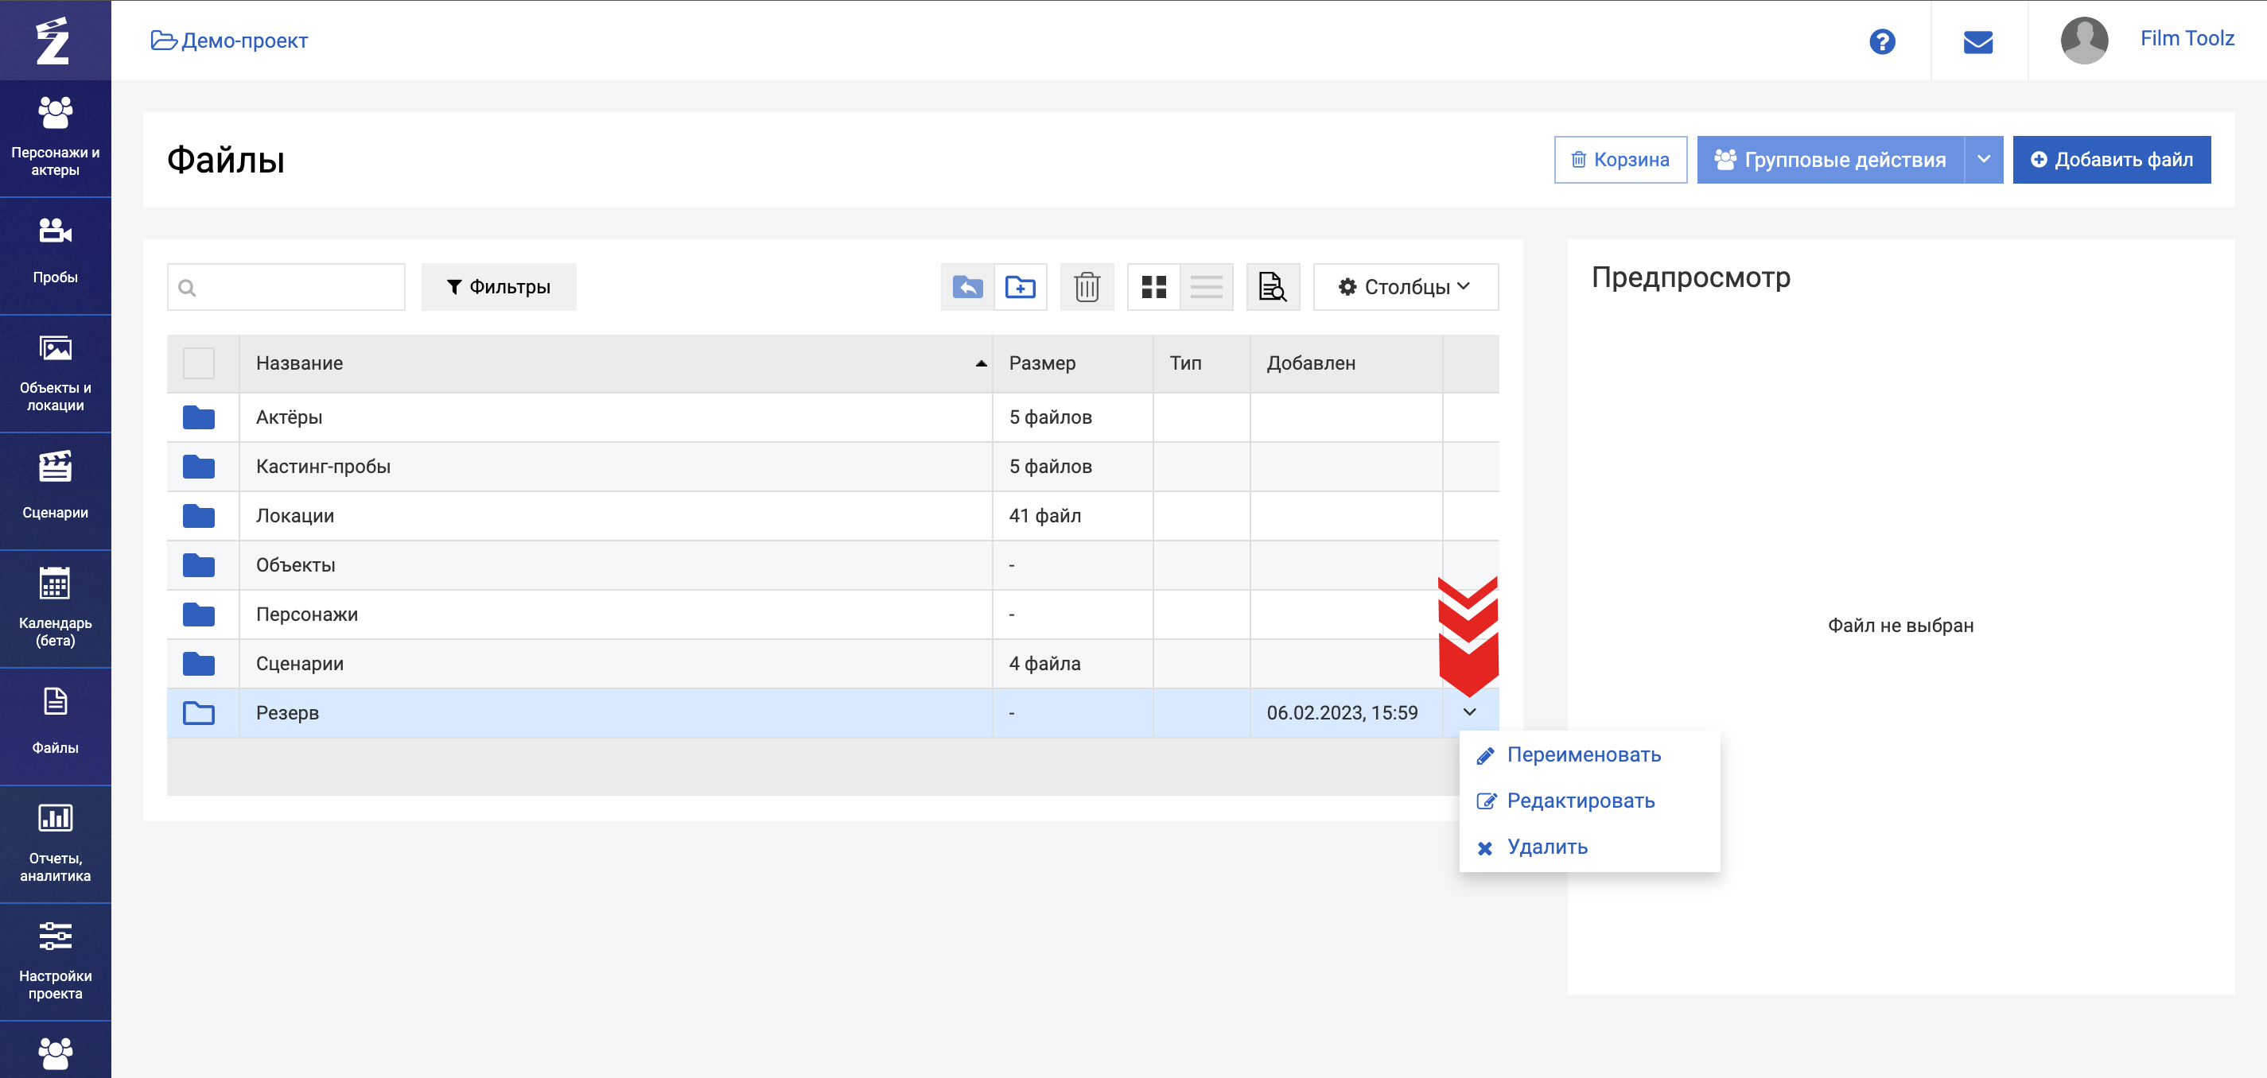The image size is (2267, 1078).
Task: Toggle document preview icon
Action: point(1273,287)
